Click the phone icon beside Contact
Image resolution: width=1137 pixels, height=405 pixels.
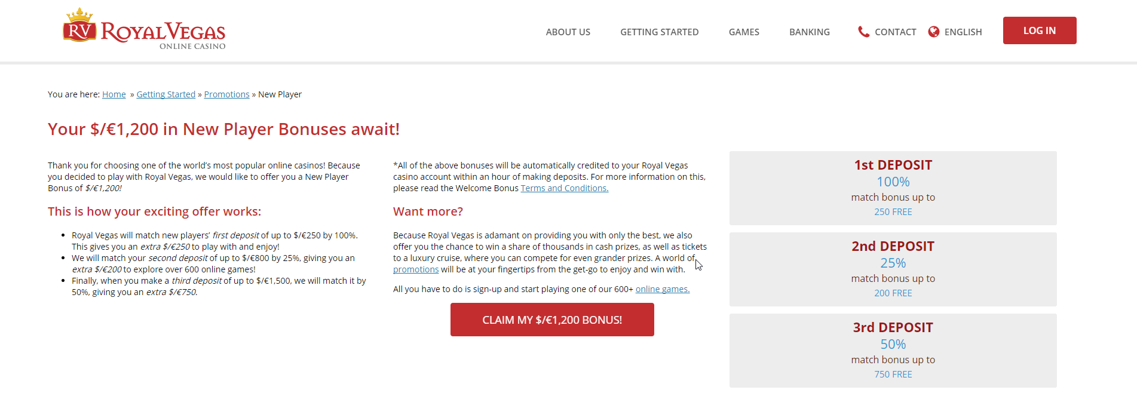(x=863, y=32)
